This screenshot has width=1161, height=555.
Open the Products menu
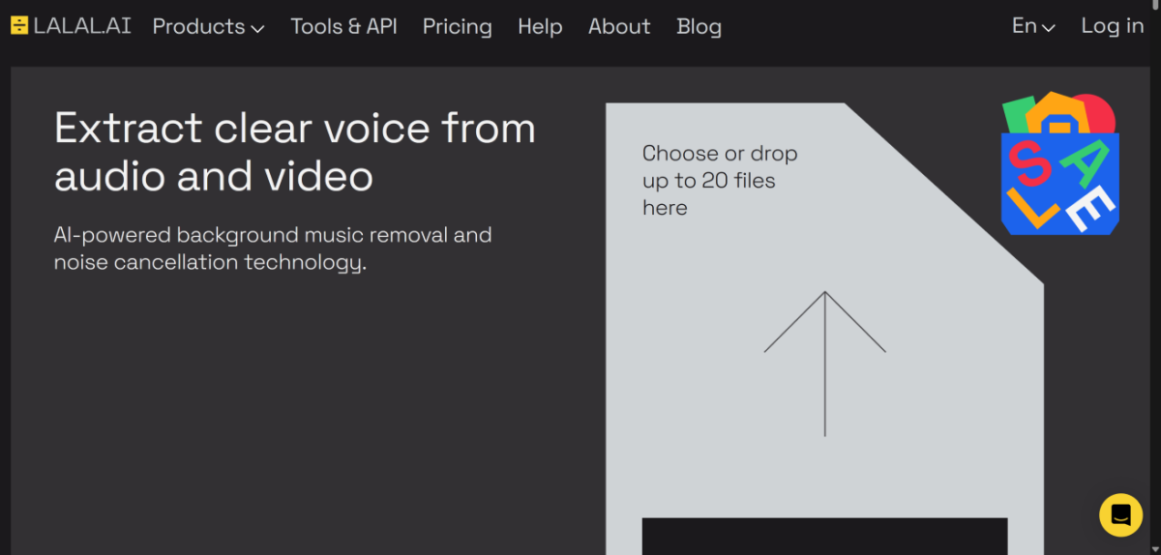(198, 26)
